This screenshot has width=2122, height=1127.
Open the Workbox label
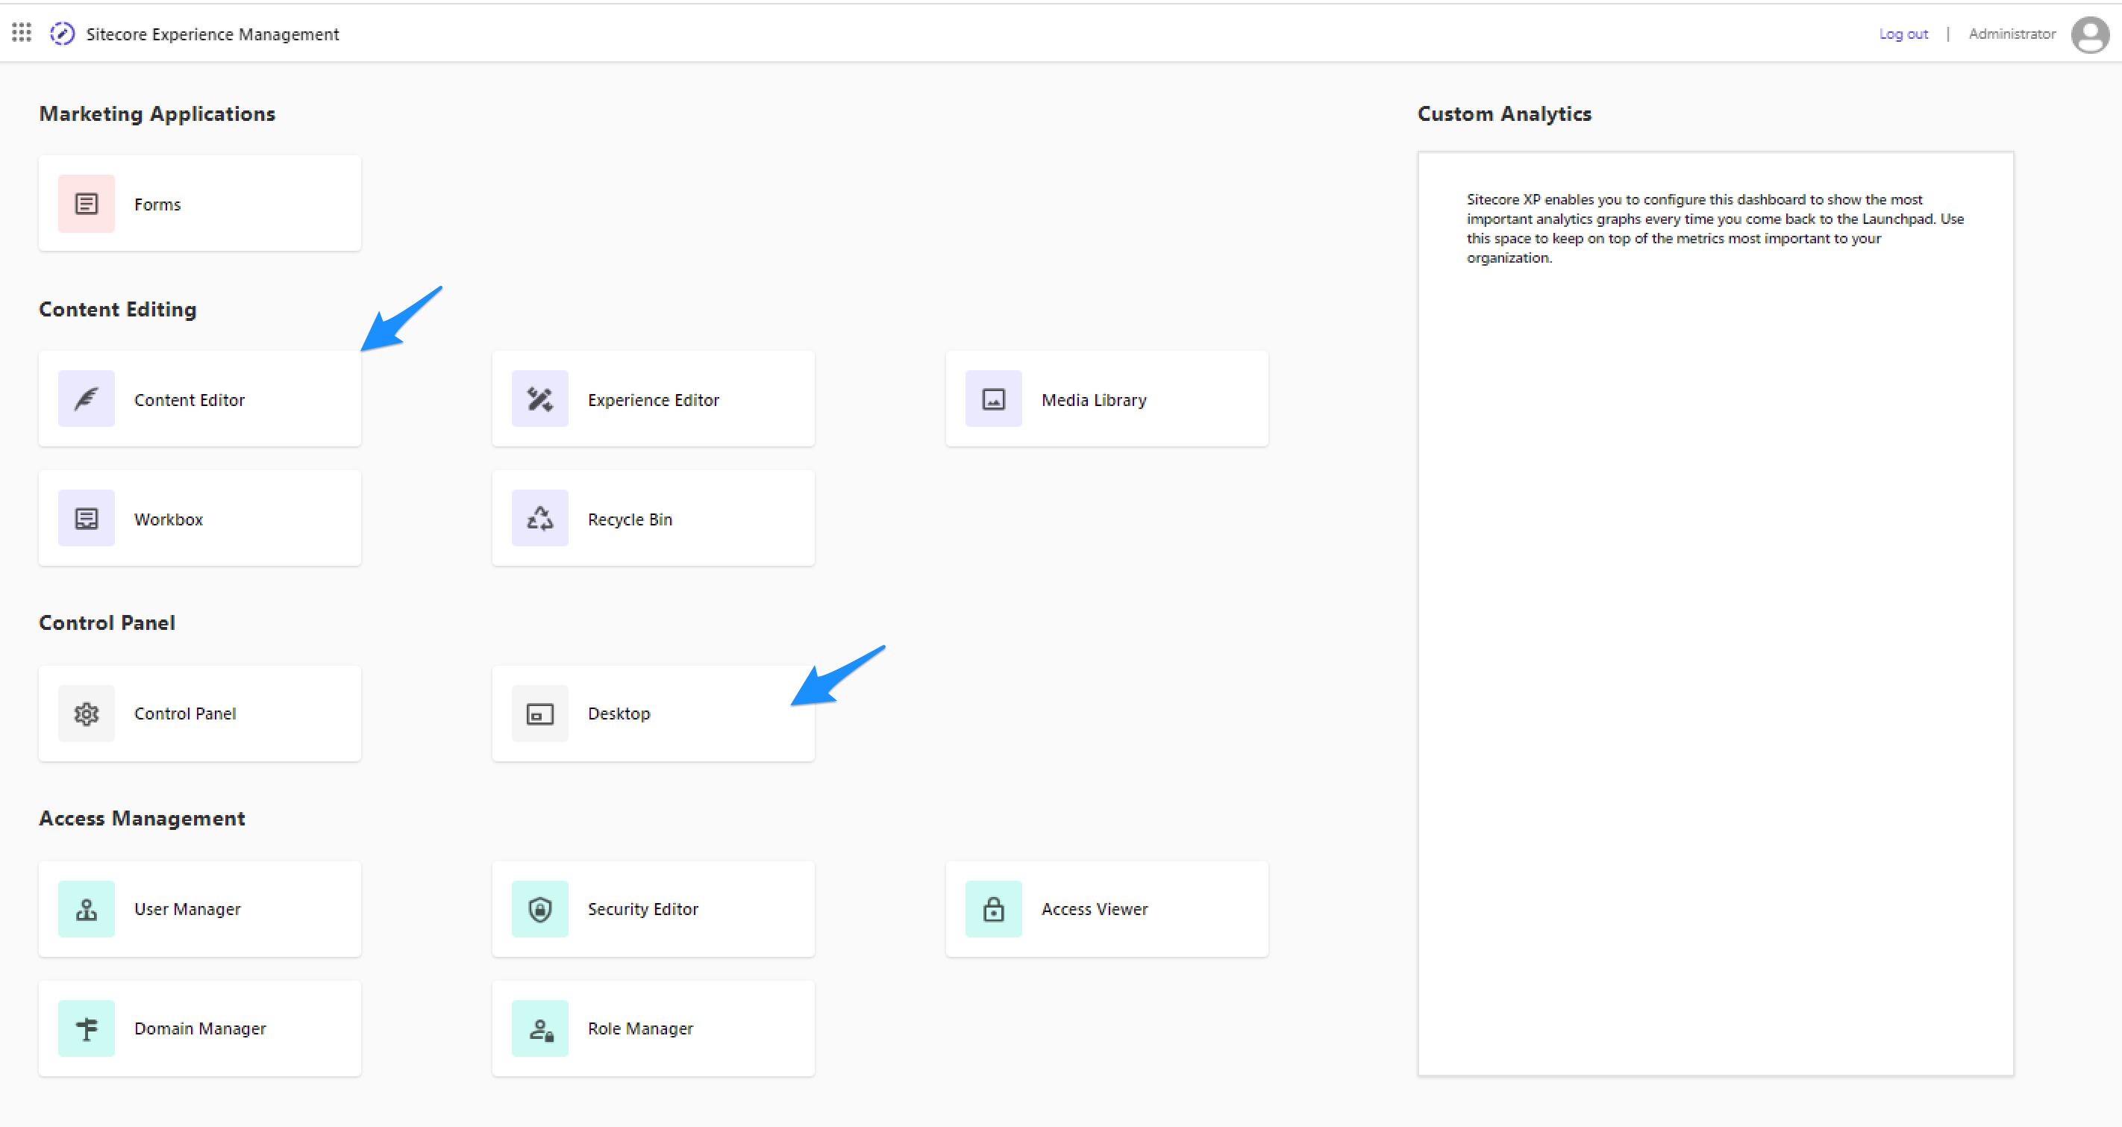[x=169, y=519]
